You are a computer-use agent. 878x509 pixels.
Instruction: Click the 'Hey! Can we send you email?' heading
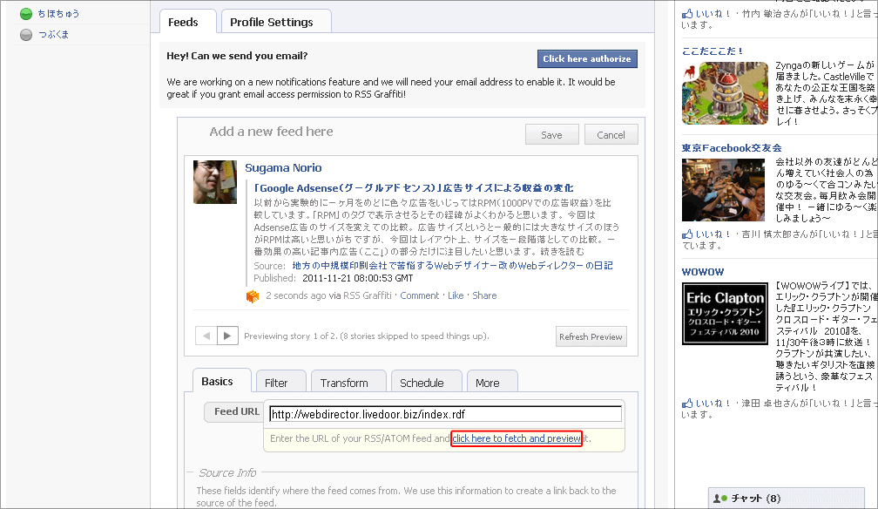[237, 56]
